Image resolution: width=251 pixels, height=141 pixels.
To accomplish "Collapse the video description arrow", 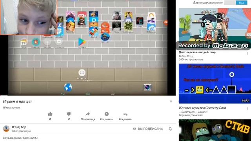I will pos(171,101).
